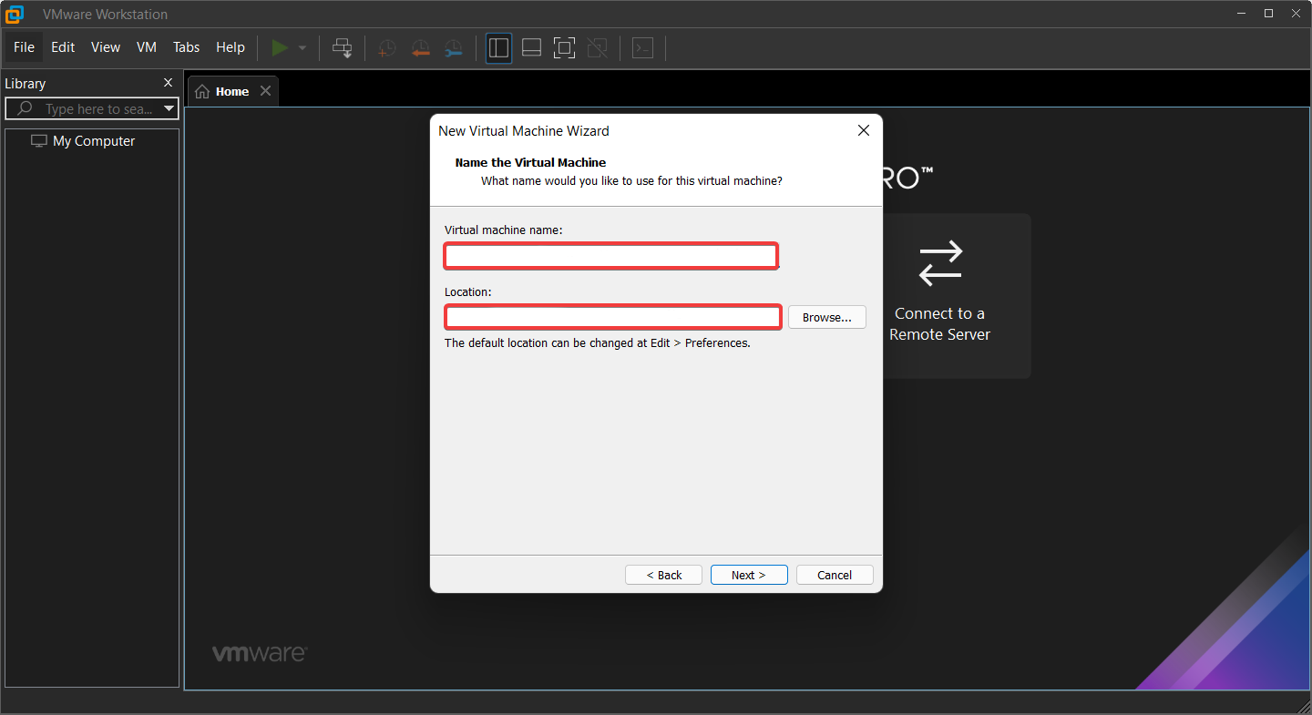Viewport: 1312px width, 715px height.
Task: Open Snapshot Manager wrench icon
Action: (x=453, y=48)
